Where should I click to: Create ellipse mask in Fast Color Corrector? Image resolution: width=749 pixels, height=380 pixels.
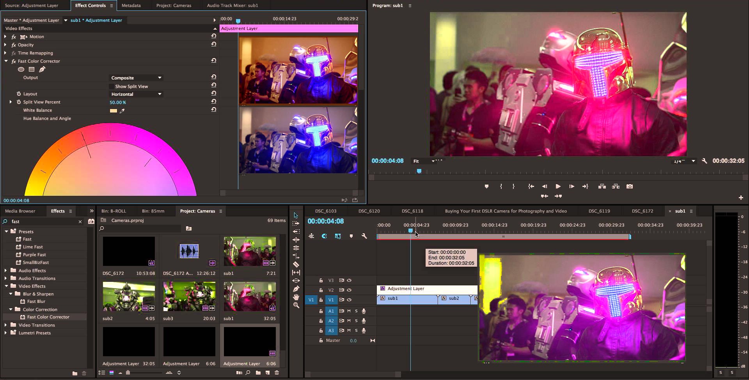[21, 69]
